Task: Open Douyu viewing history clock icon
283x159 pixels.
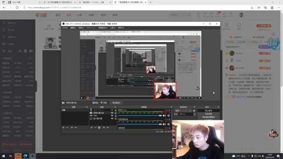Action: 198,14
